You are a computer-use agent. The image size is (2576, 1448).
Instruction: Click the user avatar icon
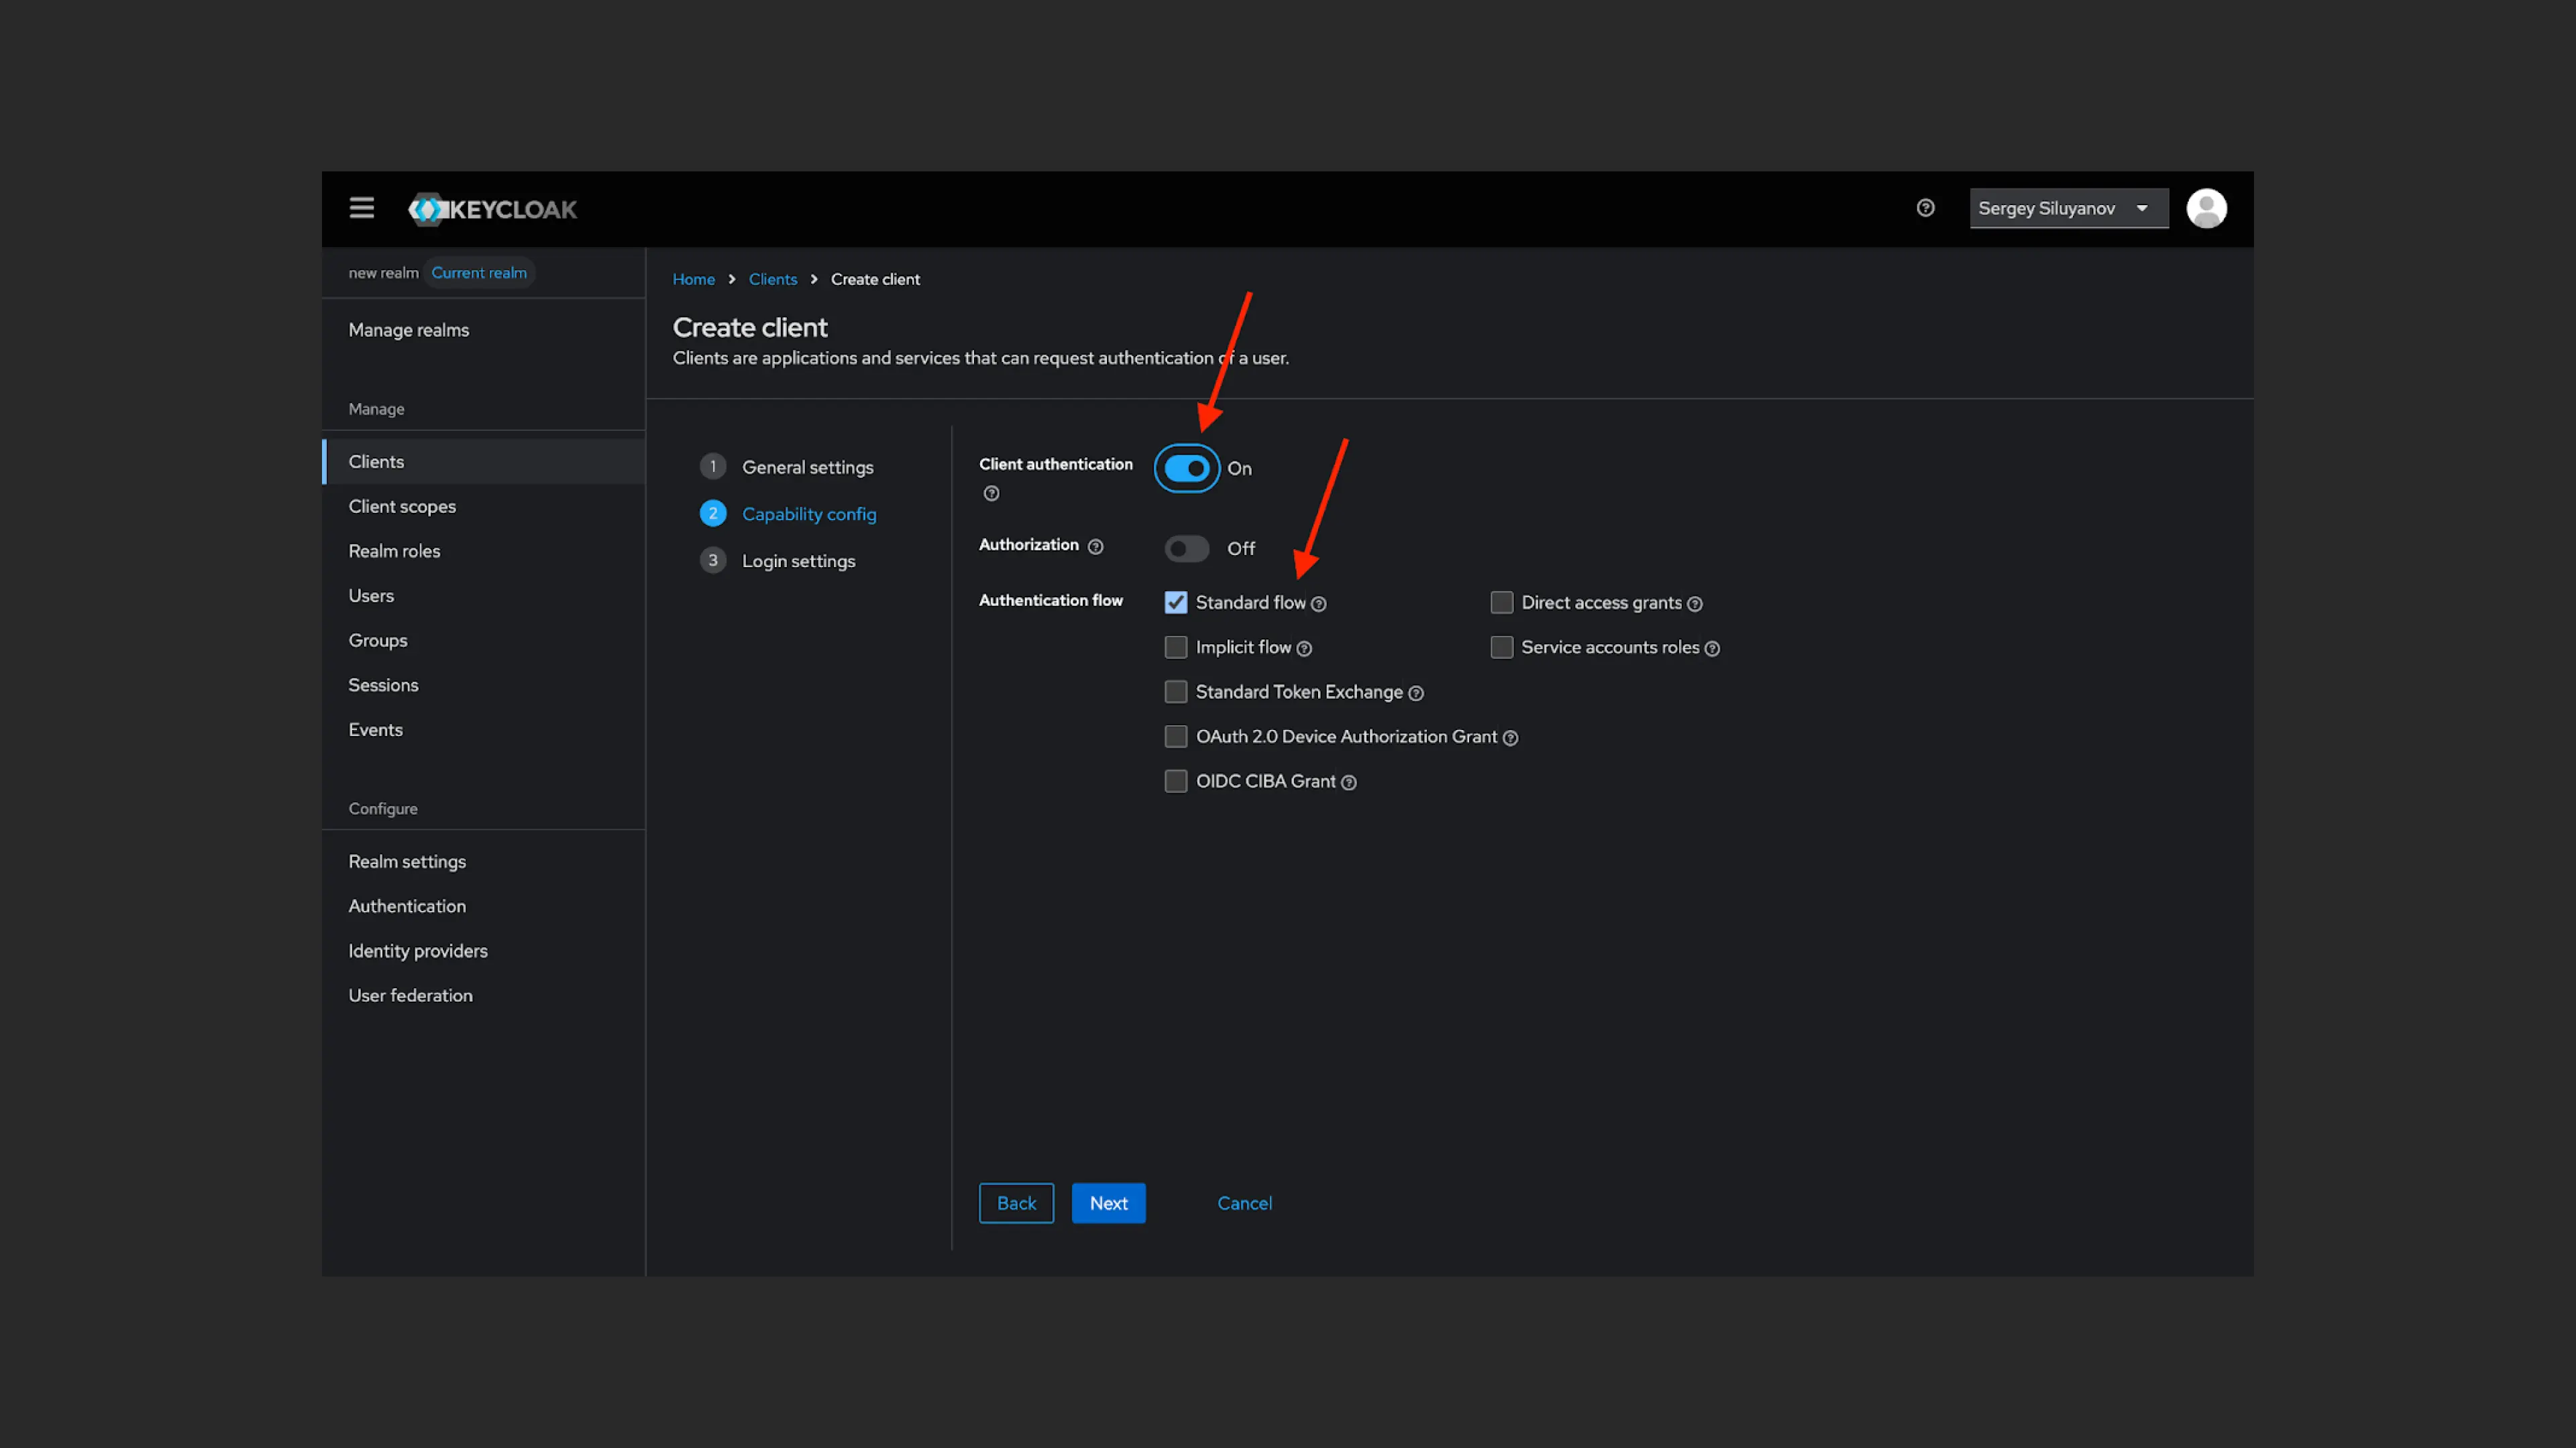[x=2206, y=208]
